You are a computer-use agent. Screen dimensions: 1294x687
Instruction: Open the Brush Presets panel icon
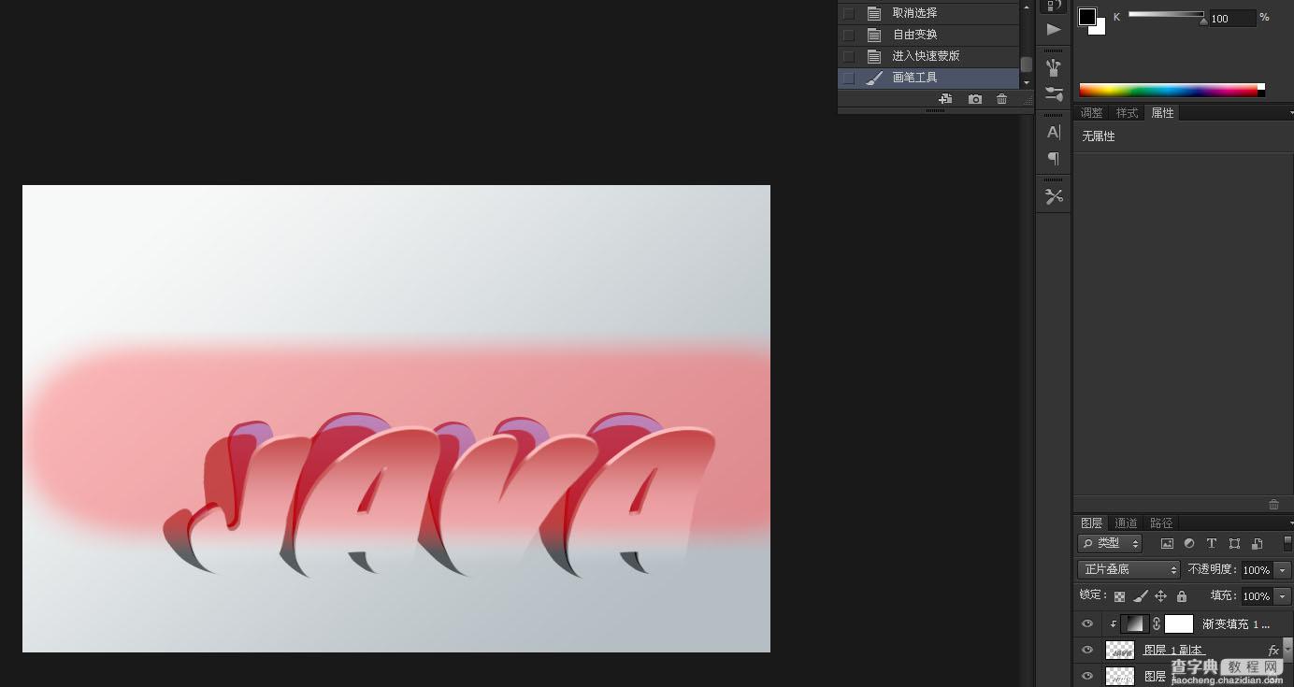(1054, 67)
